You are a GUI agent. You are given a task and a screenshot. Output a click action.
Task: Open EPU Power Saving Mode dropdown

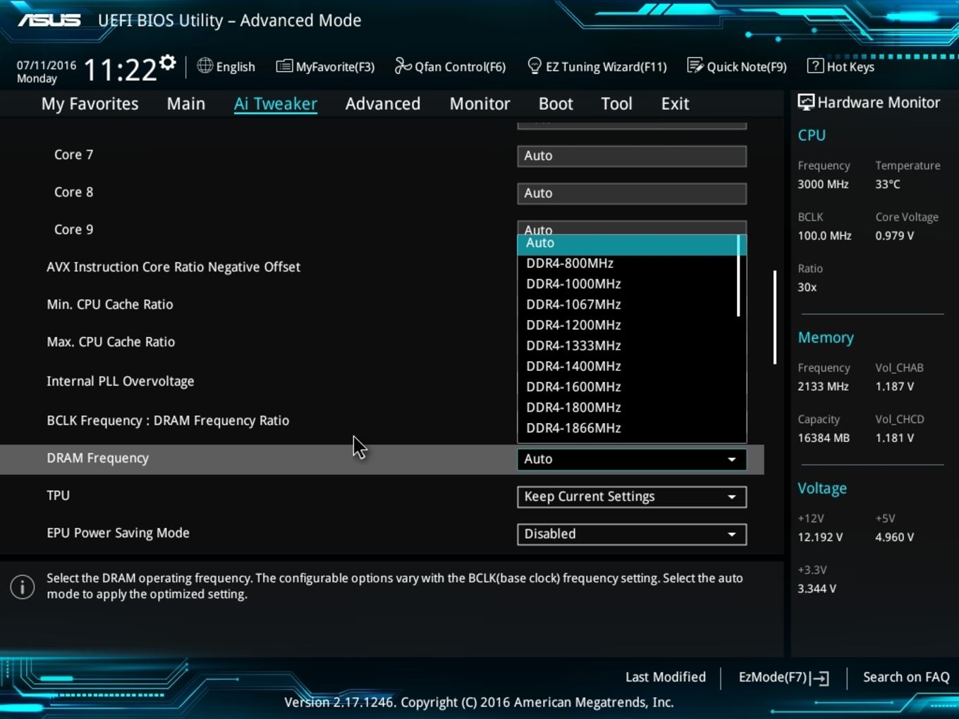632,534
